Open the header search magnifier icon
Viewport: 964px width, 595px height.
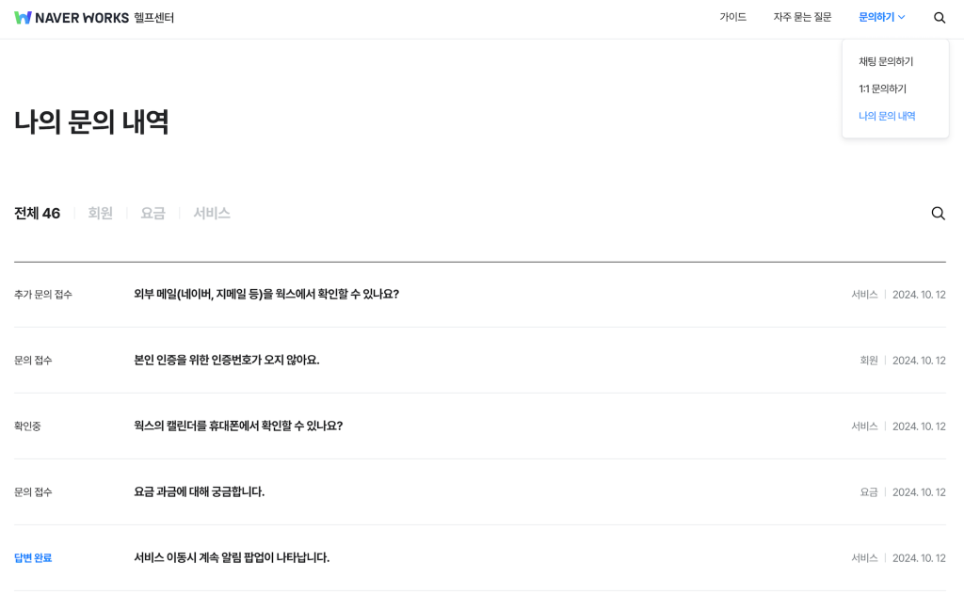point(940,18)
